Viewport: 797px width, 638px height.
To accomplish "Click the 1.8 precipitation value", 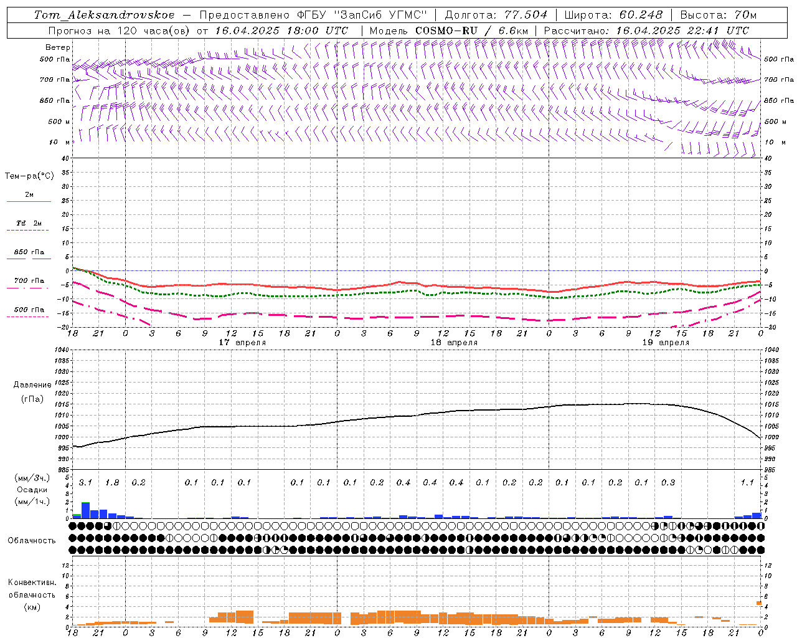I will tap(112, 483).
